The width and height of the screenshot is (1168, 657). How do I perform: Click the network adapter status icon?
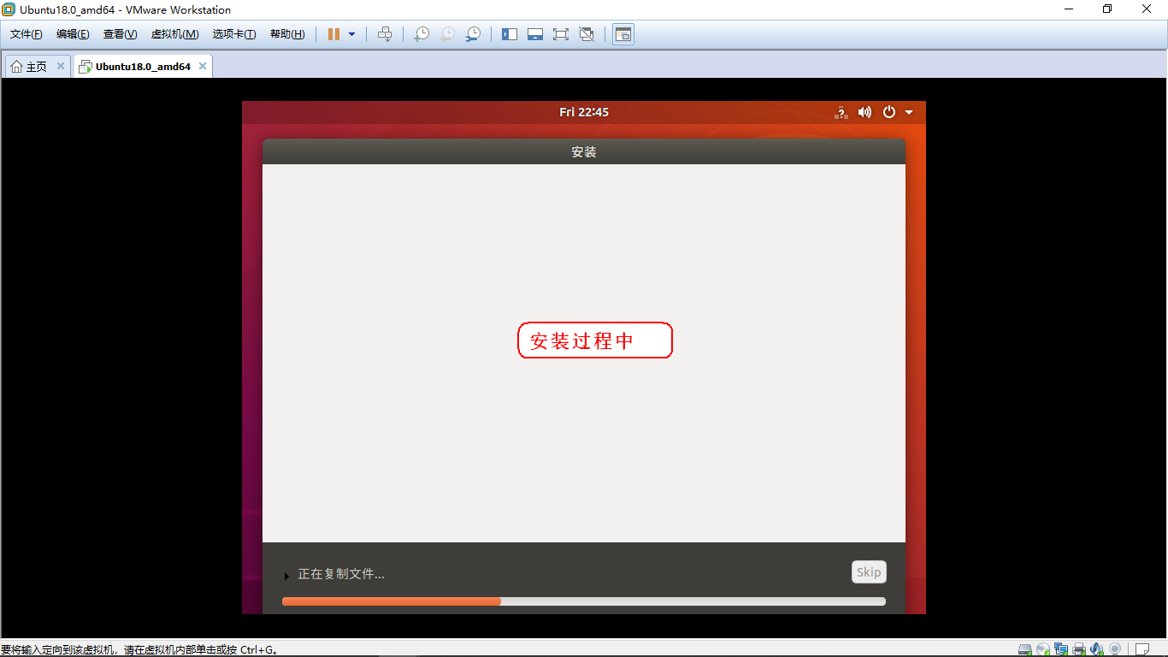click(x=1061, y=649)
